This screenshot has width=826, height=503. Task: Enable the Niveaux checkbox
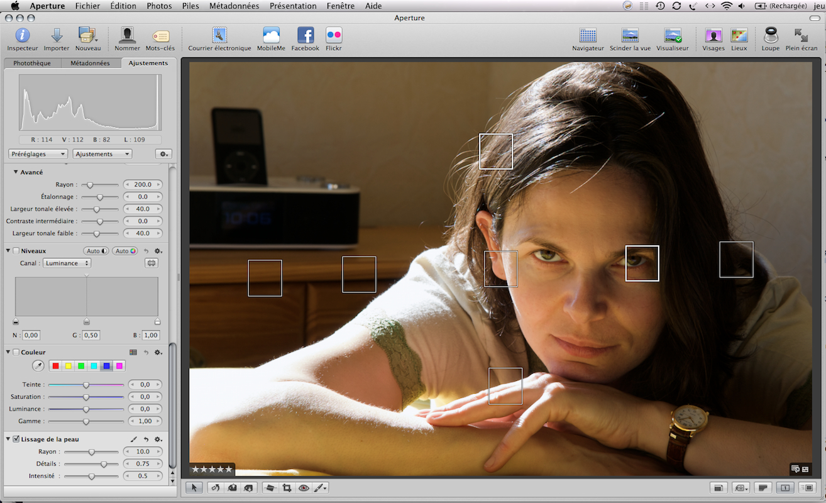(x=16, y=251)
